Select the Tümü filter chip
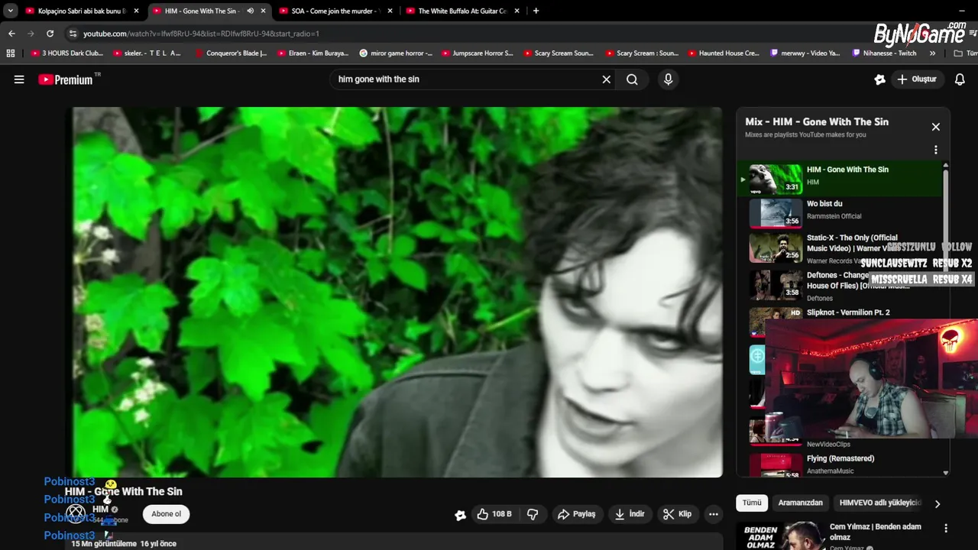The height and width of the screenshot is (550, 978). pos(752,503)
